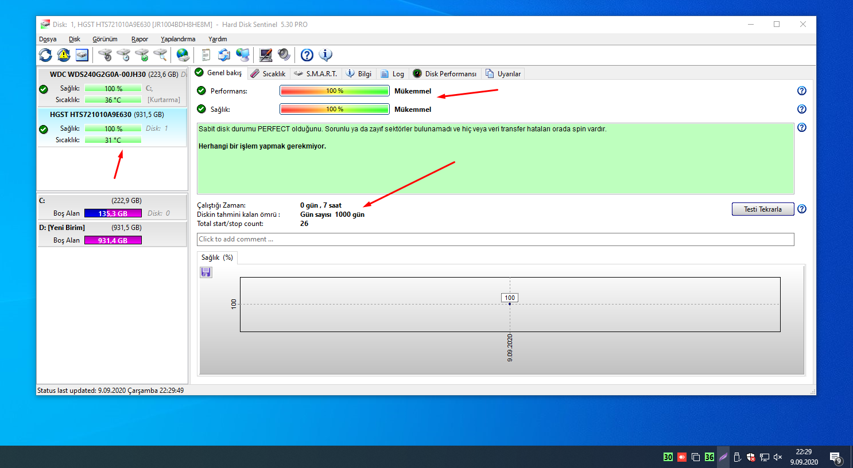Click the disk with speaker test icon
The width and height of the screenshot is (853, 468).
(x=105, y=55)
